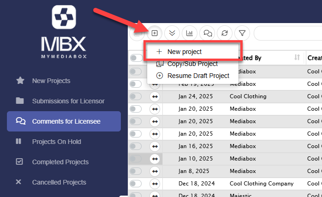
Task: Toggle the header row select-all switch
Action: (136, 58)
